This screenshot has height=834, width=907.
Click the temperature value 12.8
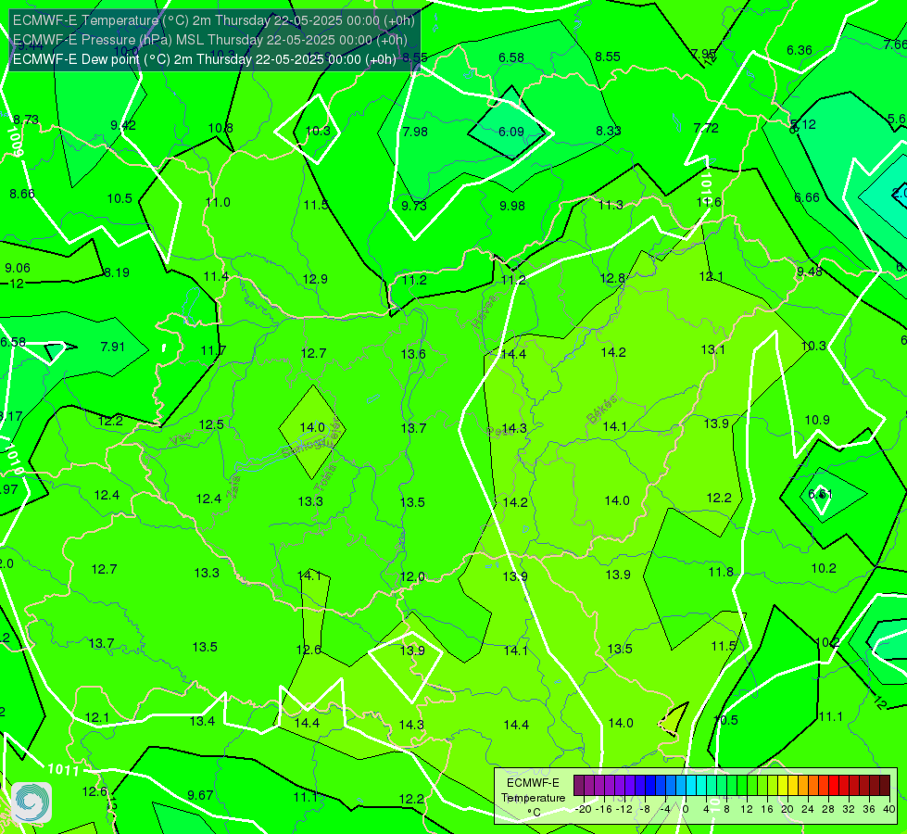coord(612,278)
